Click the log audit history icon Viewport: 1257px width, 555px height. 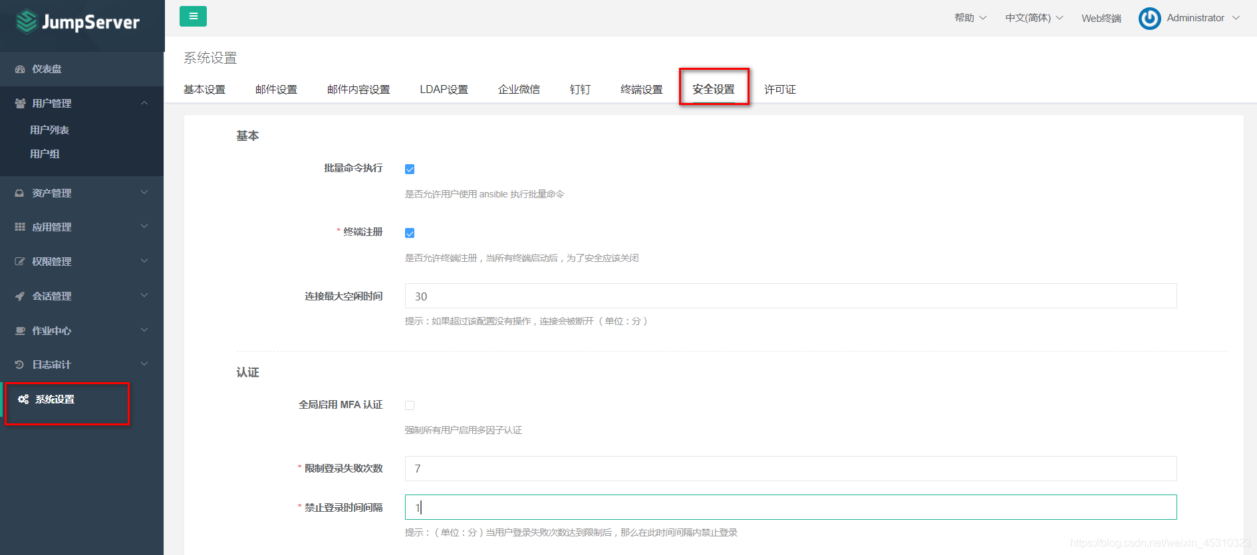click(x=20, y=364)
